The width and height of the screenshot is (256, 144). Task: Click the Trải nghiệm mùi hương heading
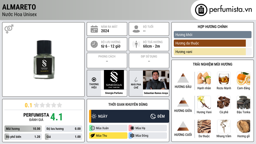pyautogui.click(x=212, y=64)
